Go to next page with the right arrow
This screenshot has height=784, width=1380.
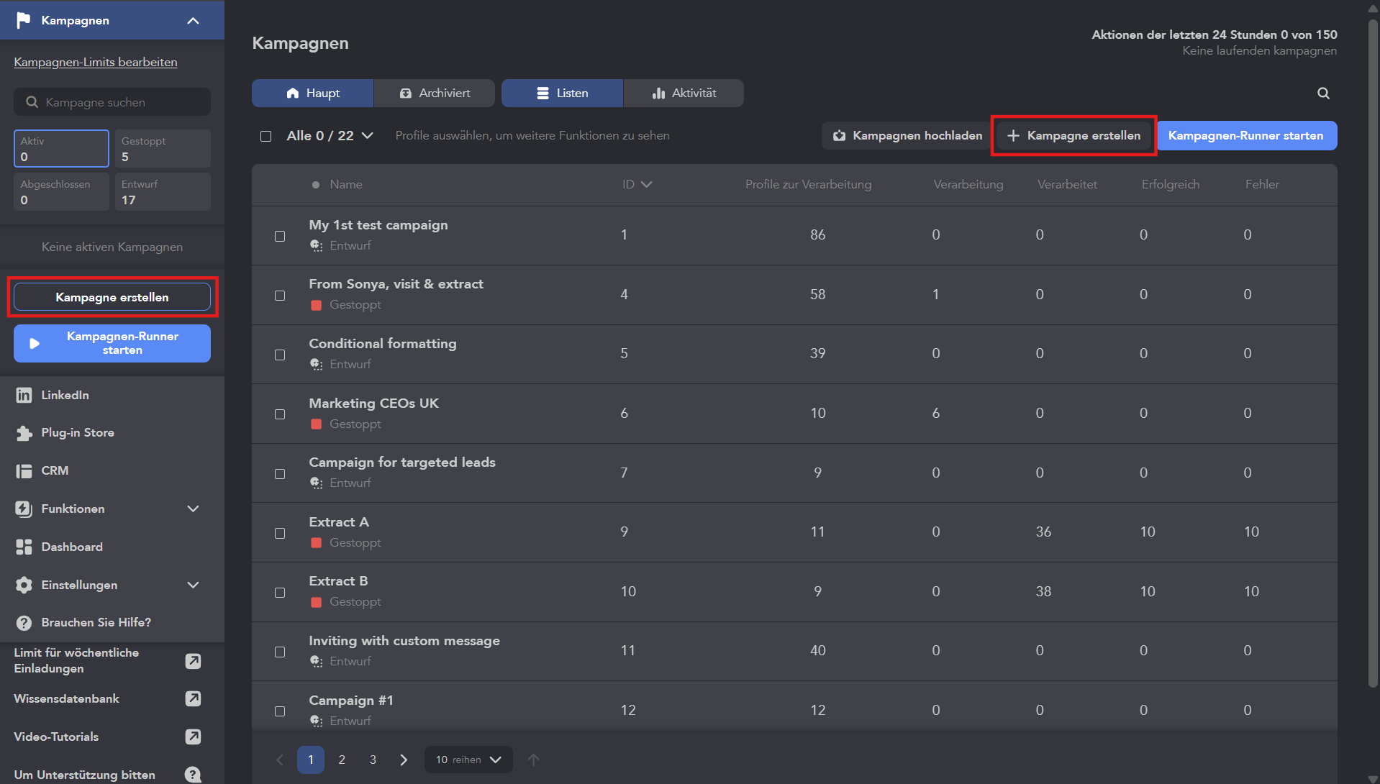click(404, 760)
